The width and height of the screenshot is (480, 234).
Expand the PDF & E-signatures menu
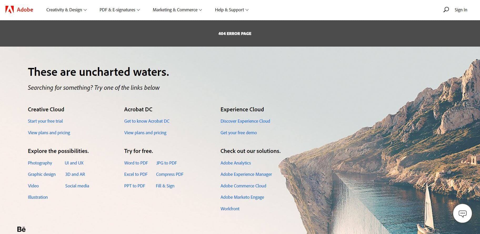119,10
